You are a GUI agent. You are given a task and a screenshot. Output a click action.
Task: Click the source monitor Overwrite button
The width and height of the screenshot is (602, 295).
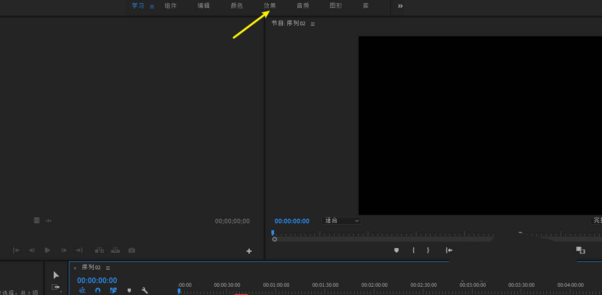pyautogui.click(x=115, y=250)
